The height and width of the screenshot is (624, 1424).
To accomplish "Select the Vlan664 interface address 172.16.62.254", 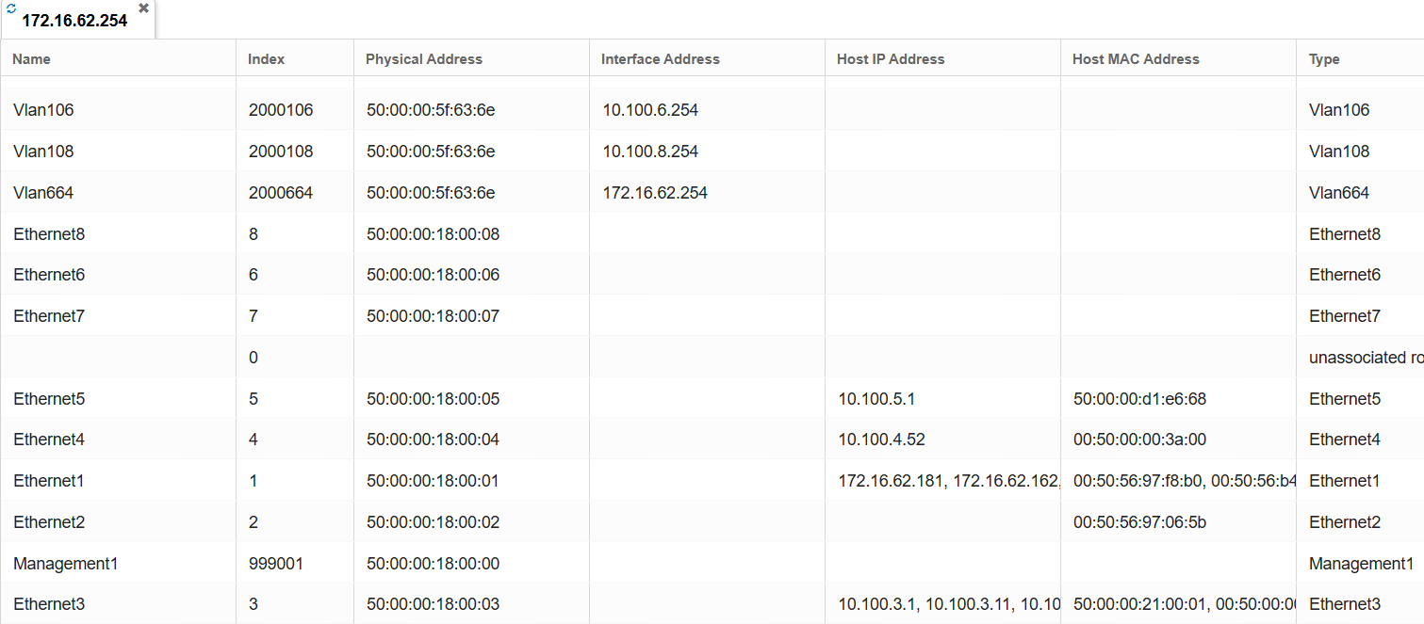I will pos(655,193).
